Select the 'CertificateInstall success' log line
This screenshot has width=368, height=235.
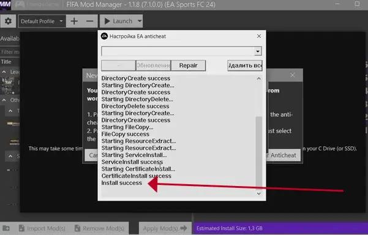tap(136, 176)
